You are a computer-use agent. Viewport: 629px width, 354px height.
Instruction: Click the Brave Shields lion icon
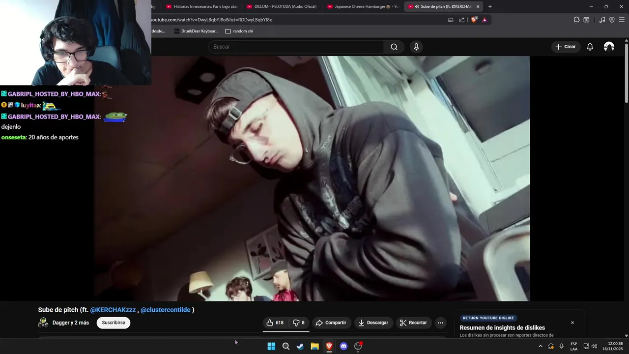click(474, 20)
